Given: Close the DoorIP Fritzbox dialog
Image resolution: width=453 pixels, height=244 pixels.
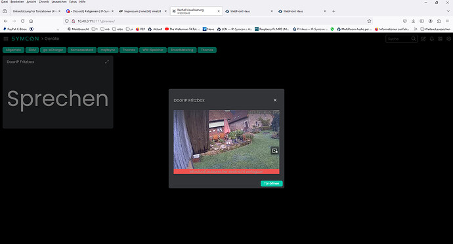Looking at the screenshot, I should [x=275, y=100].
